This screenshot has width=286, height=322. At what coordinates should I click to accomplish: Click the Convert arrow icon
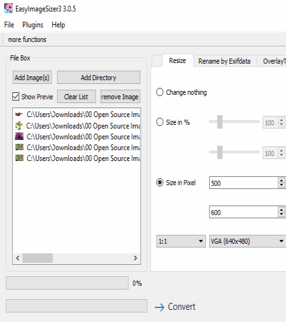pos(160,307)
